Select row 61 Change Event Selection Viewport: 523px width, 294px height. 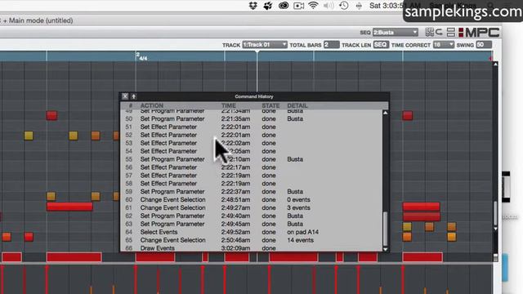pos(251,207)
